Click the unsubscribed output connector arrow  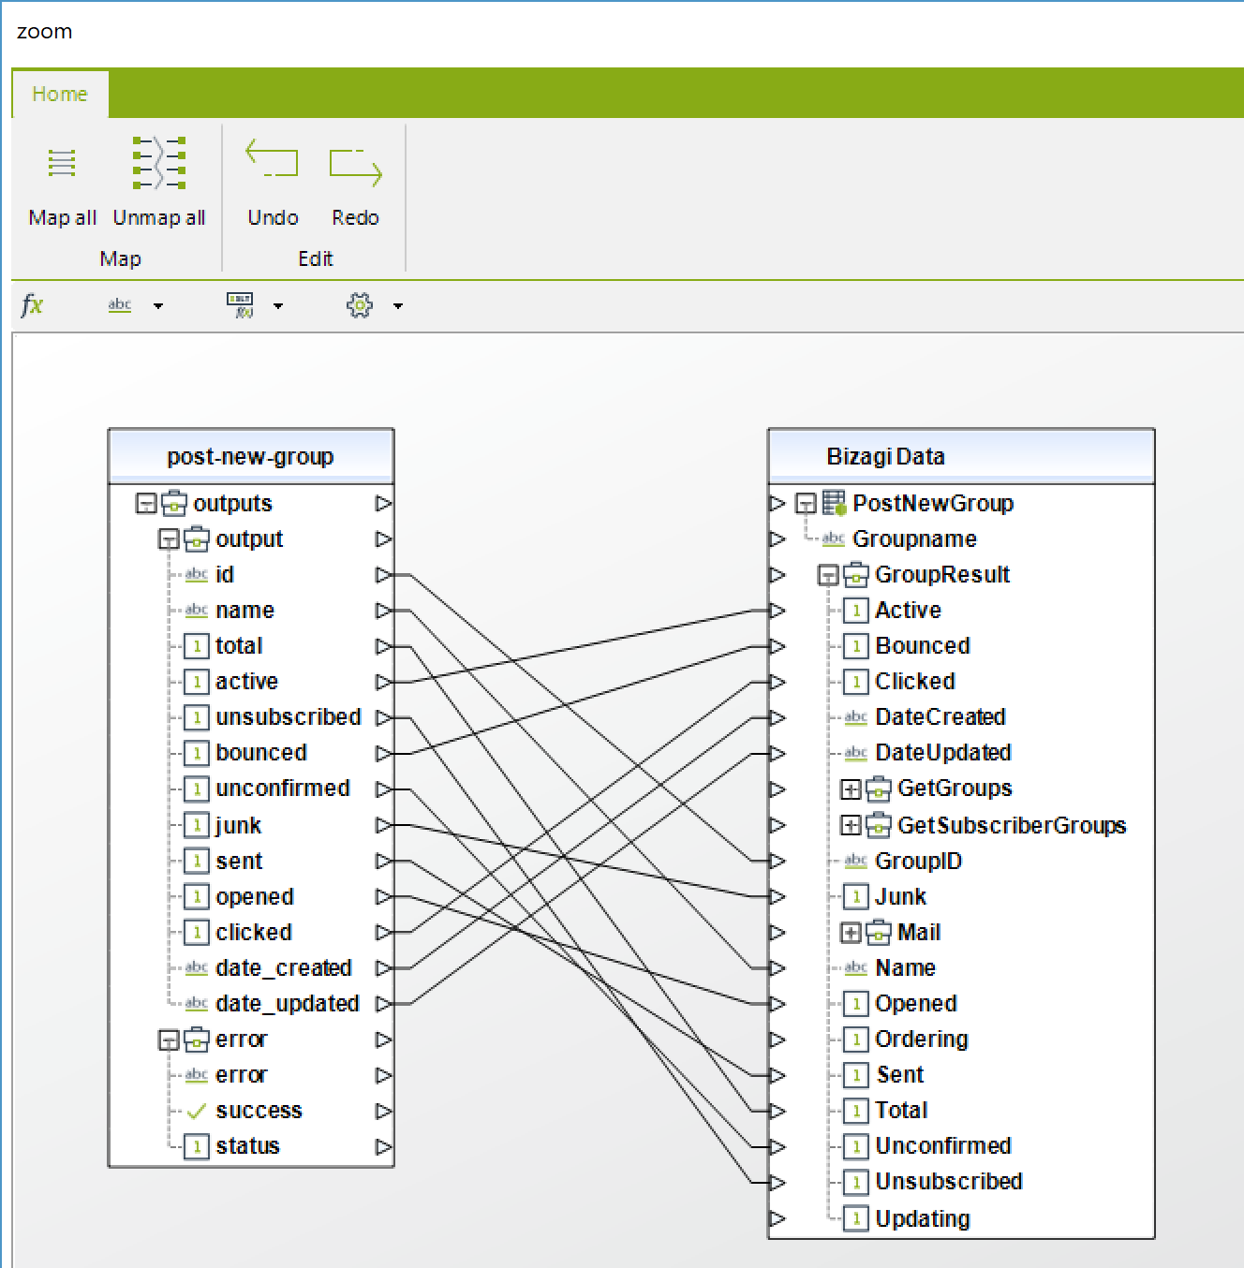click(383, 717)
